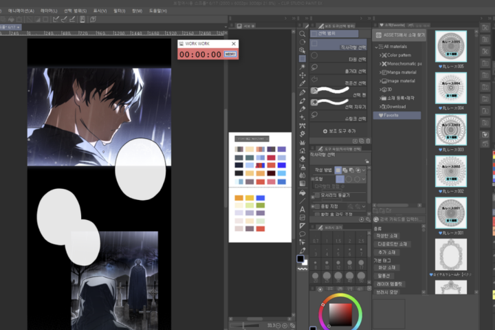Select the Blend tool
This screenshot has height=330, width=495.
tap(302, 175)
